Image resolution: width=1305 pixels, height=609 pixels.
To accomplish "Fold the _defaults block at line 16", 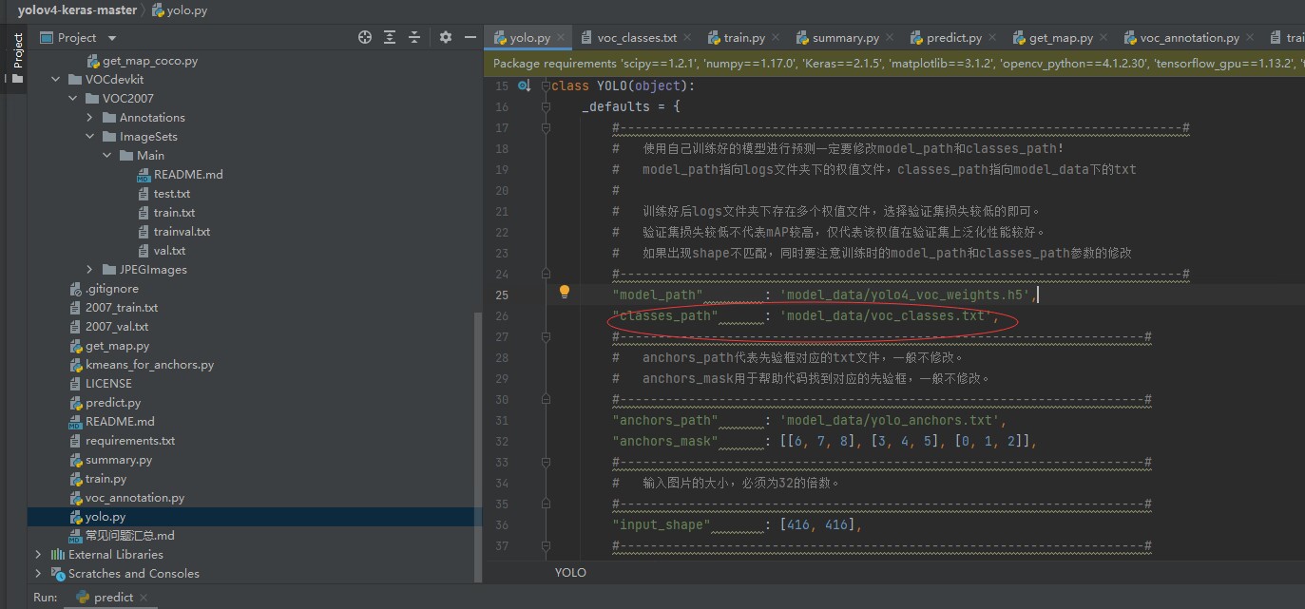I will pyautogui.click(x=546, y=107).
